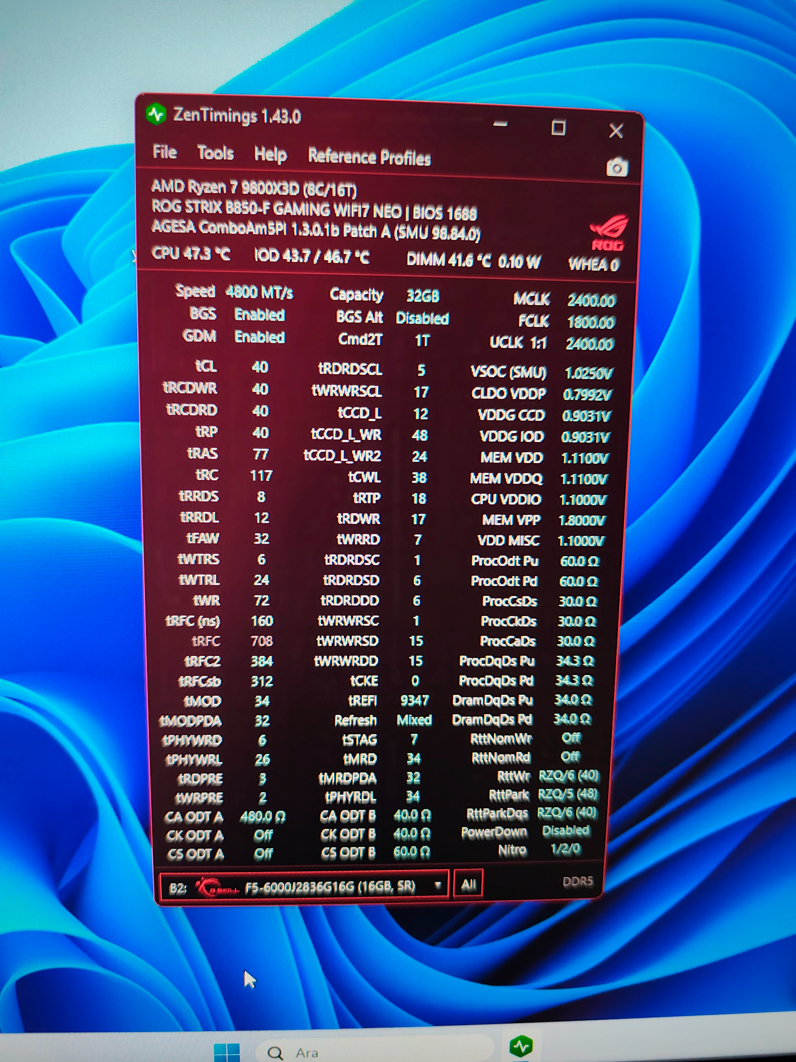Click the camera screenshot icon in ZenTimings

click(617, 167)
